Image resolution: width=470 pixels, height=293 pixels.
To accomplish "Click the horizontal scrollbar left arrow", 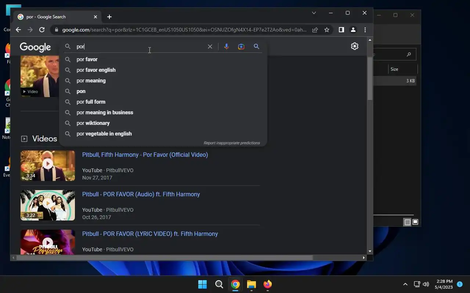I will 13,257.
